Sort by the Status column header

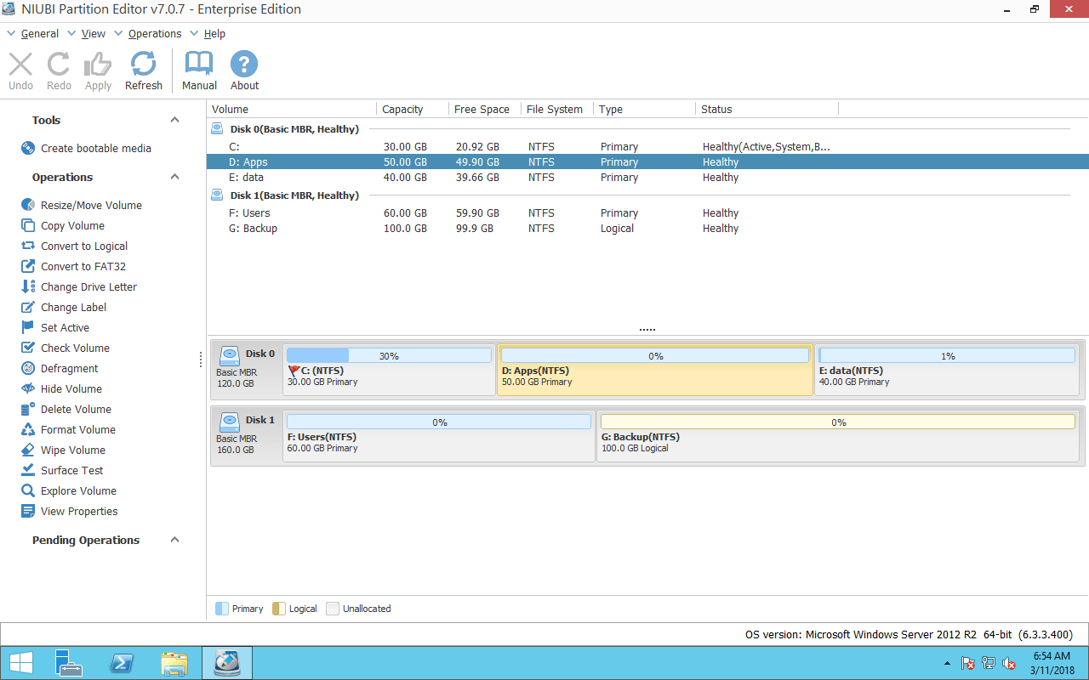767,109
